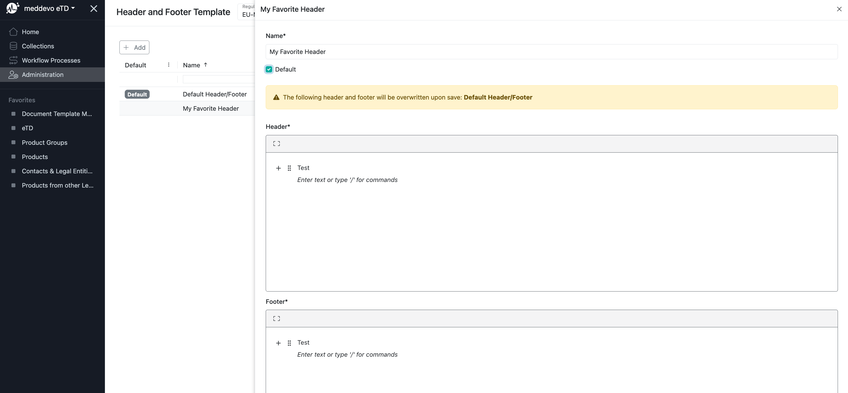
Task: Open the Default column options menu
Action: pos(169,65)
